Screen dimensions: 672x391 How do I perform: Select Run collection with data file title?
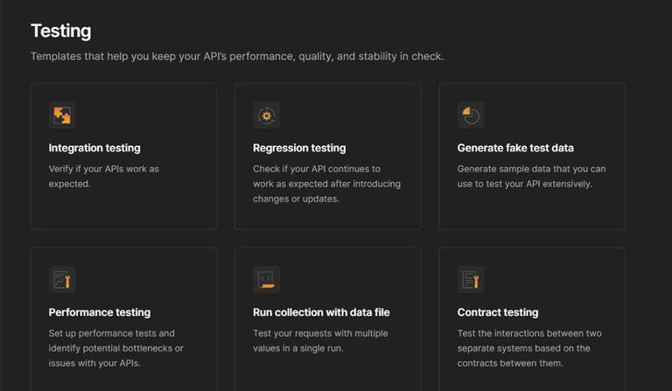coord(321,312)
